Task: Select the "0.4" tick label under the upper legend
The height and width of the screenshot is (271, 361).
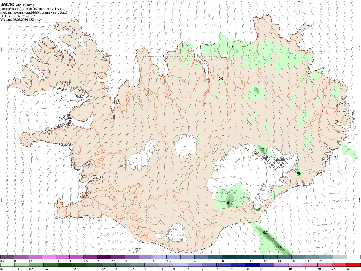Action: (x=30, y=261)
